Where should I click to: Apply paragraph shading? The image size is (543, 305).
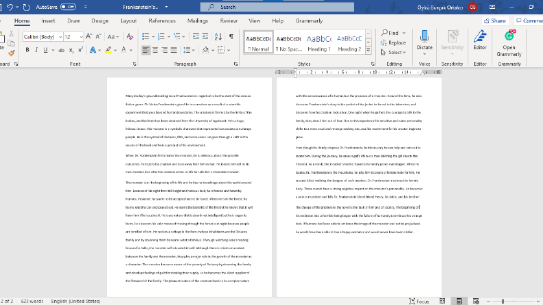pos(205,50)
